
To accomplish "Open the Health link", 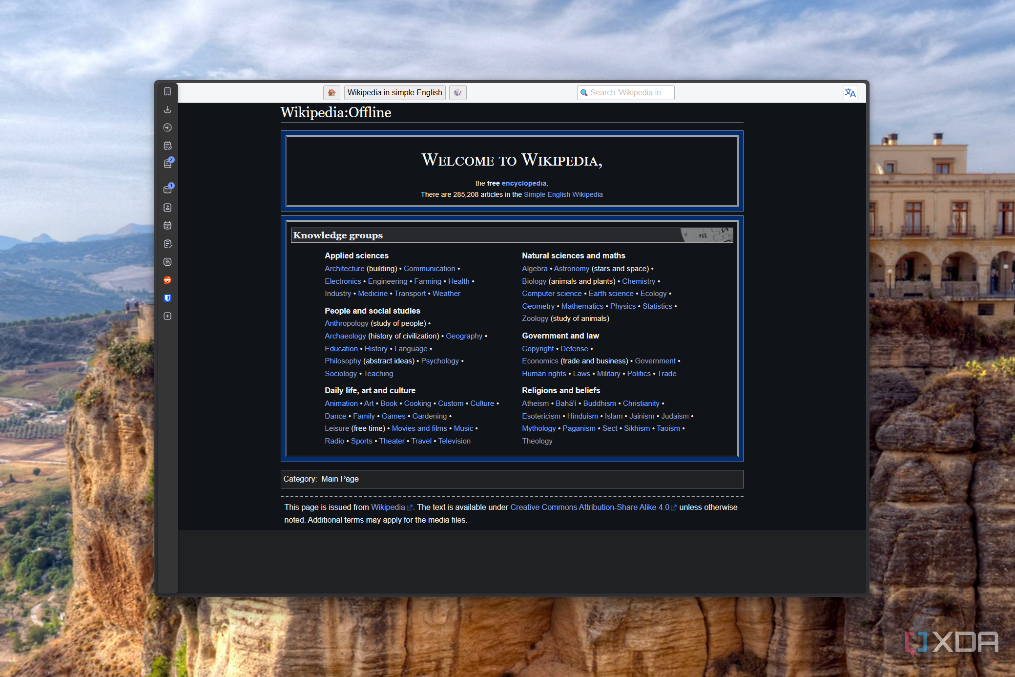I will tap(459, 281).
